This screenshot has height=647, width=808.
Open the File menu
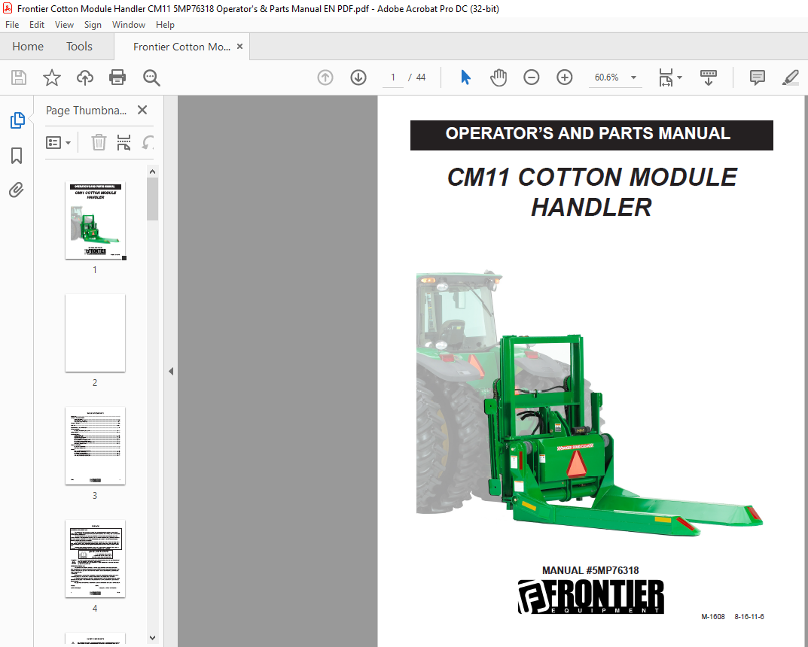click(x=12, y=25)
